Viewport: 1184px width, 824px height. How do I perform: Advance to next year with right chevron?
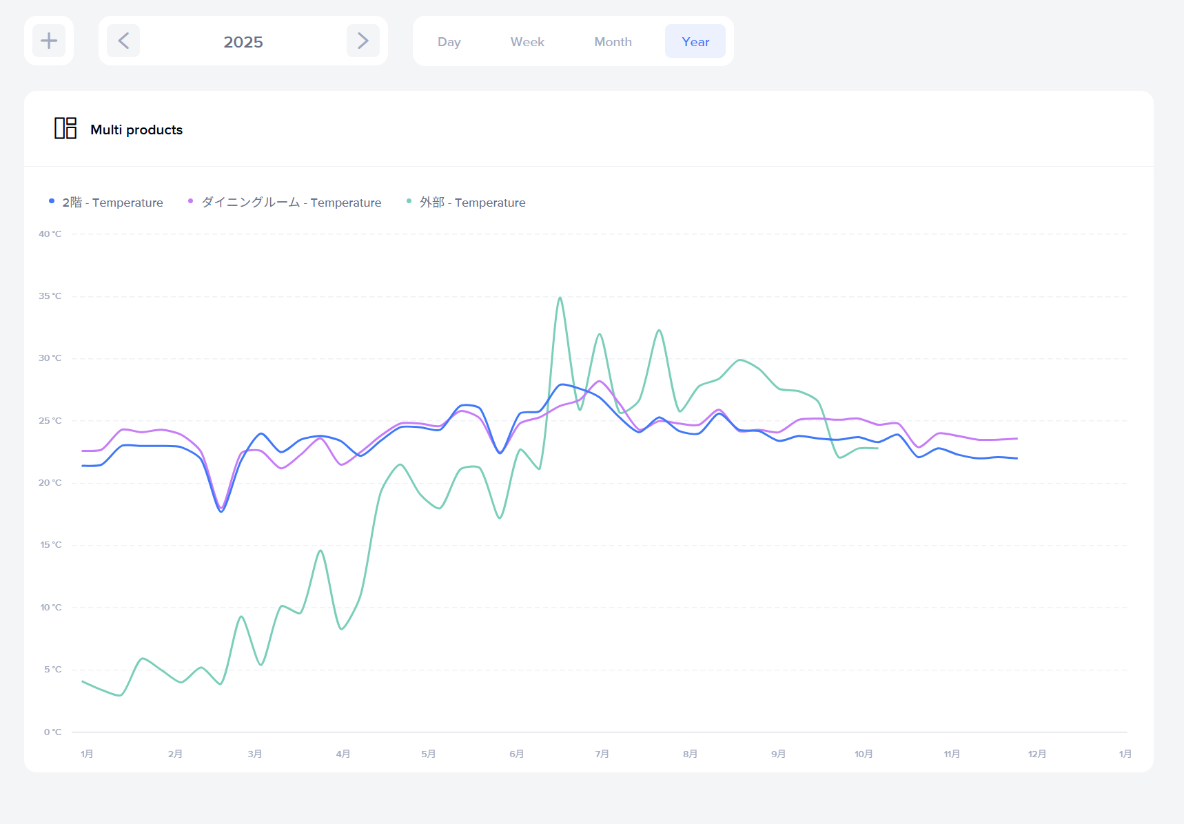coord(363,41)
